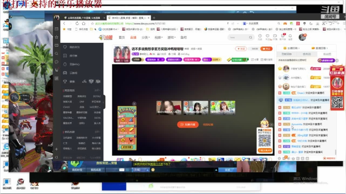Click the plus icon at sidebar bottom
346x194 pixels.
[57, 149]
